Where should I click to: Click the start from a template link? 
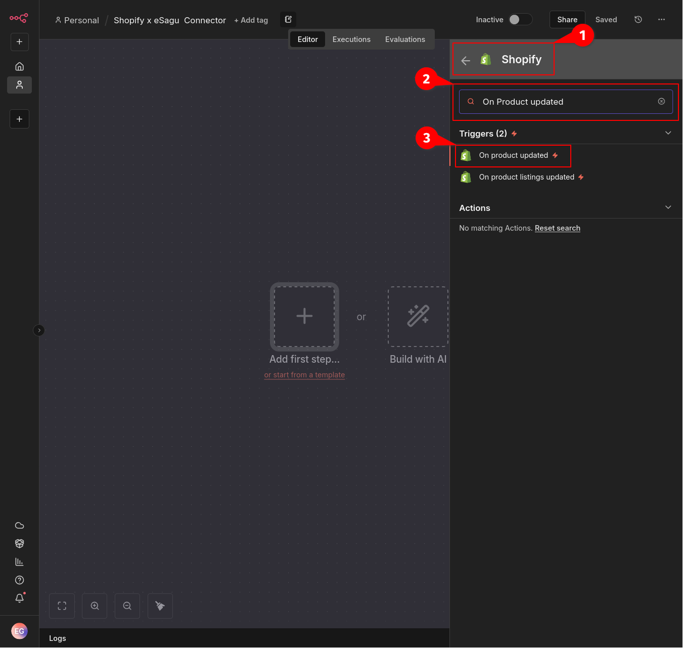(x=304, y=375)
